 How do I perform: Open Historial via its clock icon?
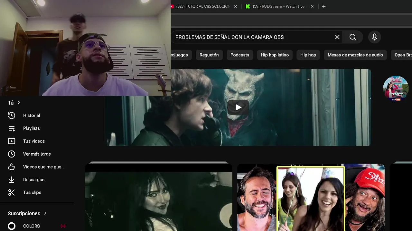click(x=12, y=116)
